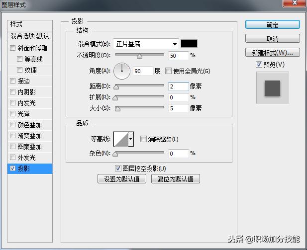Enable 消除锯齿 checkbox
The image size is (307, 250).
click(143, 139)
